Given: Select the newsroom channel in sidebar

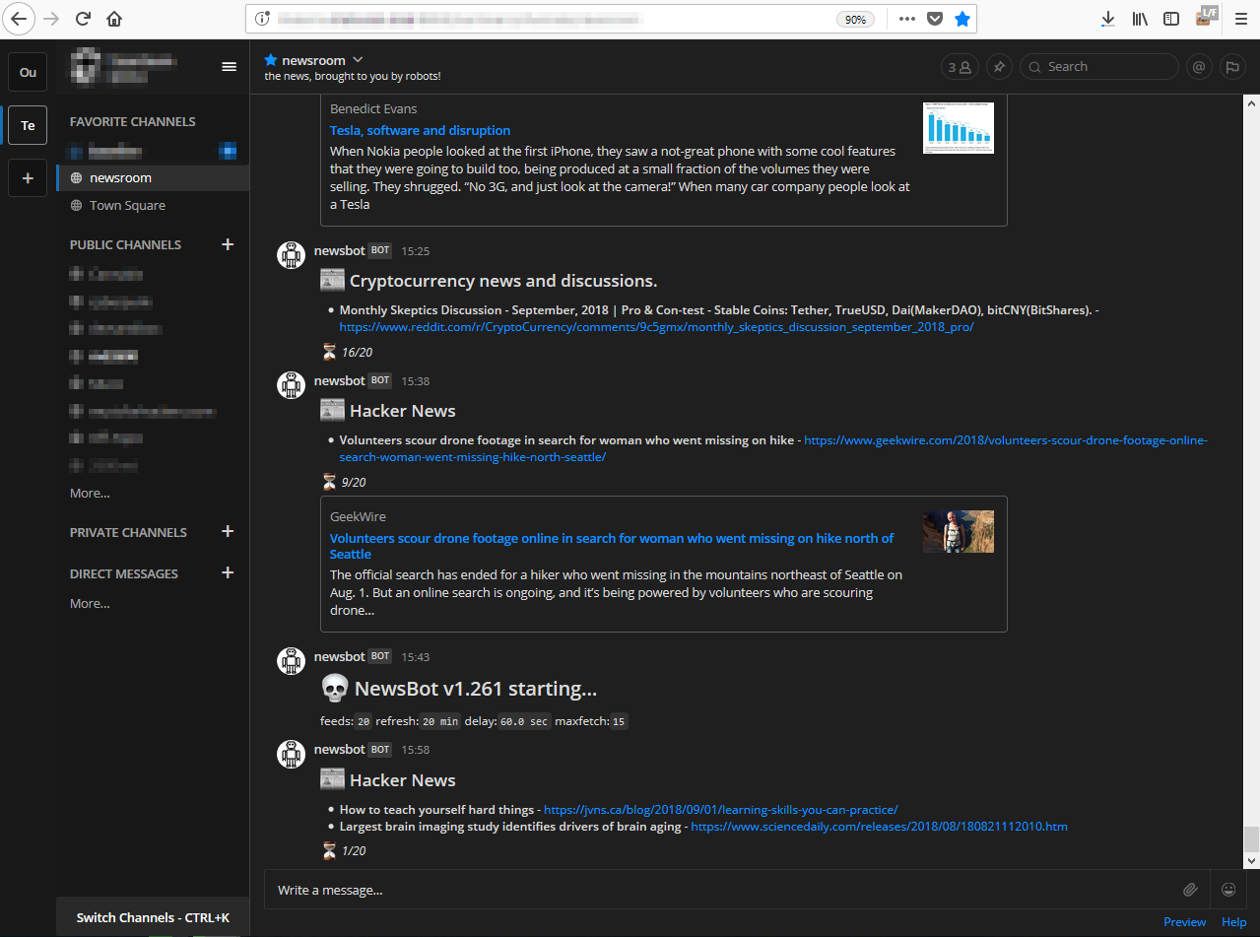Looking at the screenshot, I should 153,177.
